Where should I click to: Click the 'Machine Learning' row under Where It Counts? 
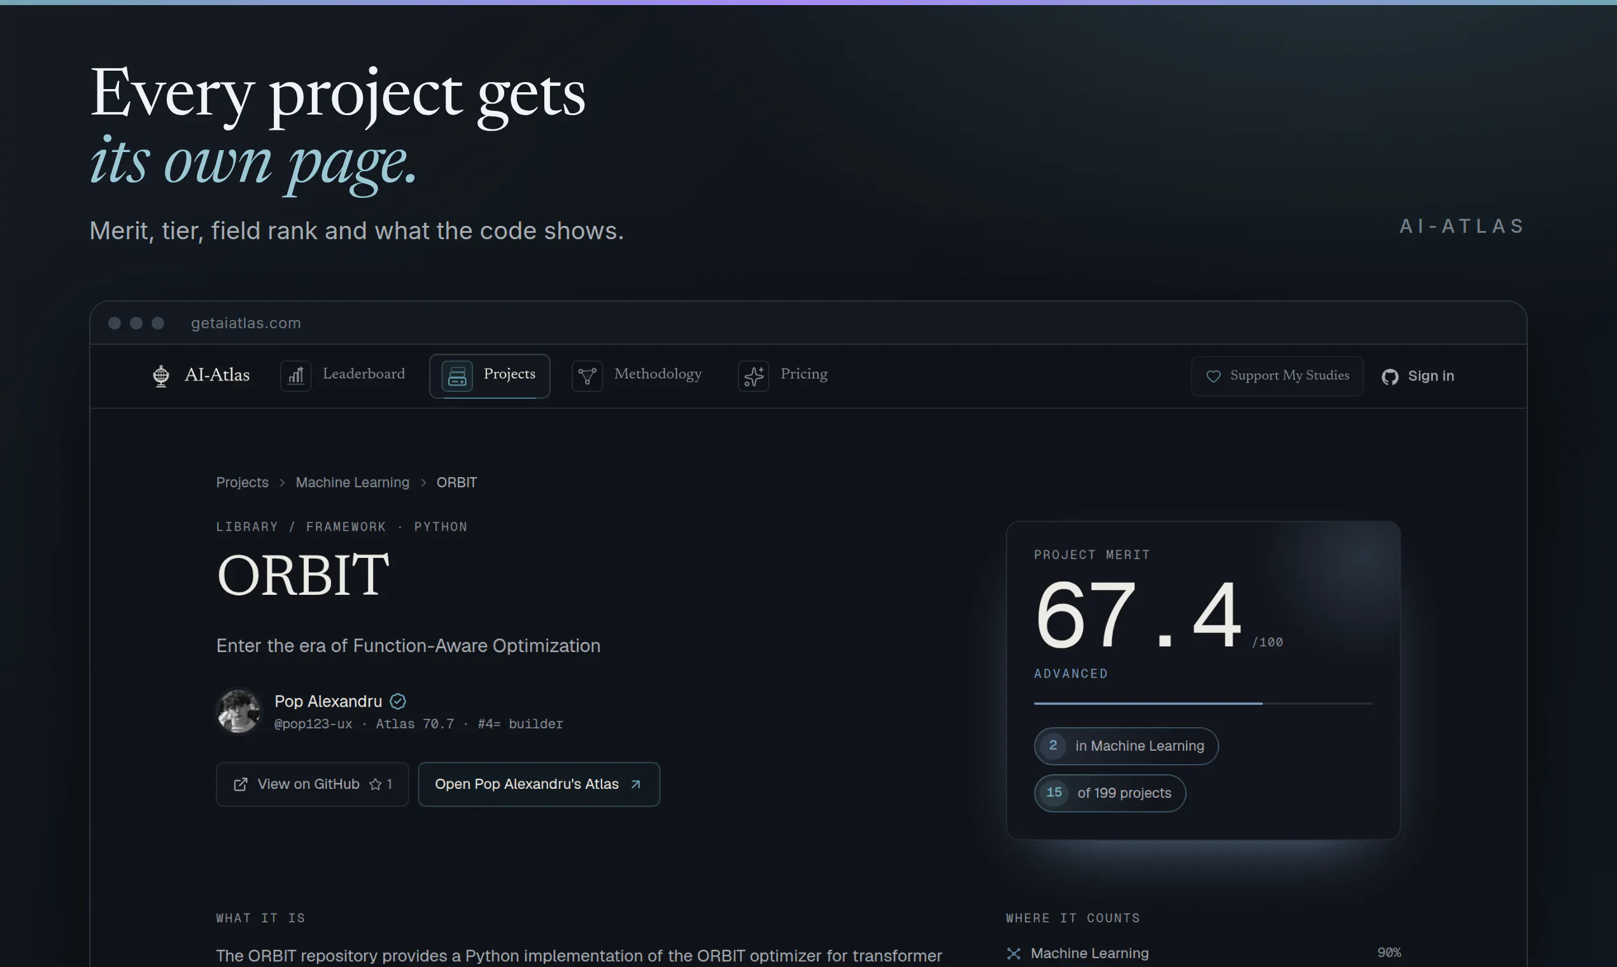(1204, 953)
